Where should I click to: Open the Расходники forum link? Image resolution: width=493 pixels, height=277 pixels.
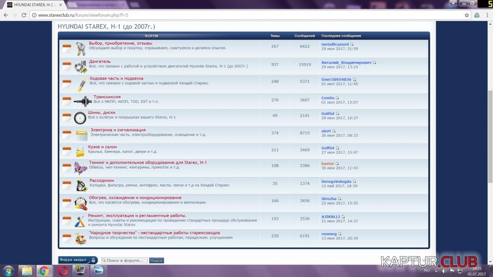[x=102, y=180]
